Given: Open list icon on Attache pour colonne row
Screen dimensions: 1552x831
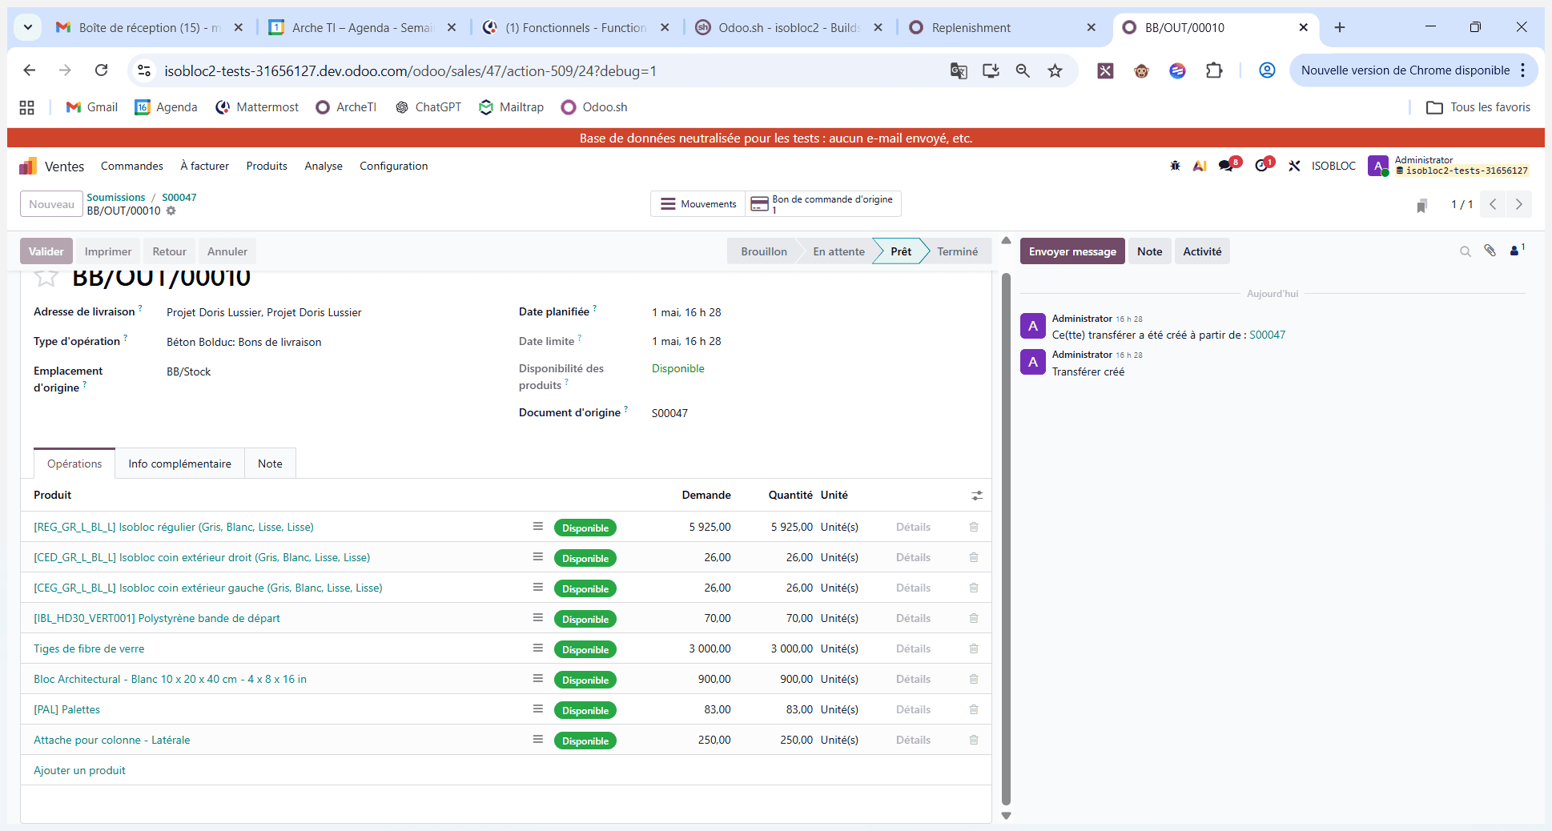Looking at the screenshot, I should coord(538,740).
